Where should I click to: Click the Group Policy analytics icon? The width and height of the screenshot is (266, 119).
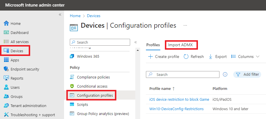(72, 114)
